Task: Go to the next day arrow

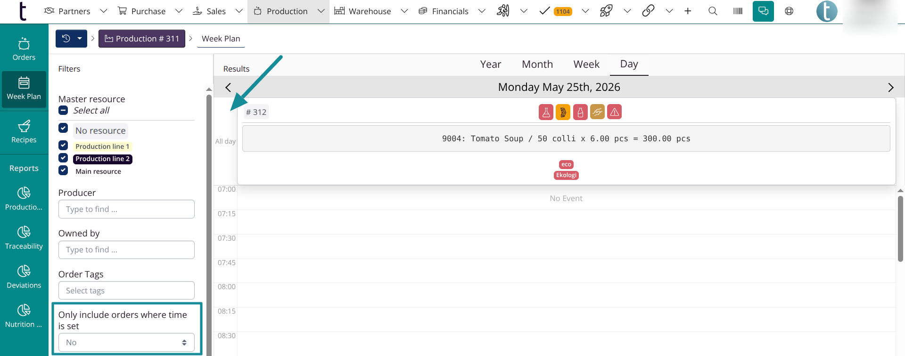Action: point(891,87)
